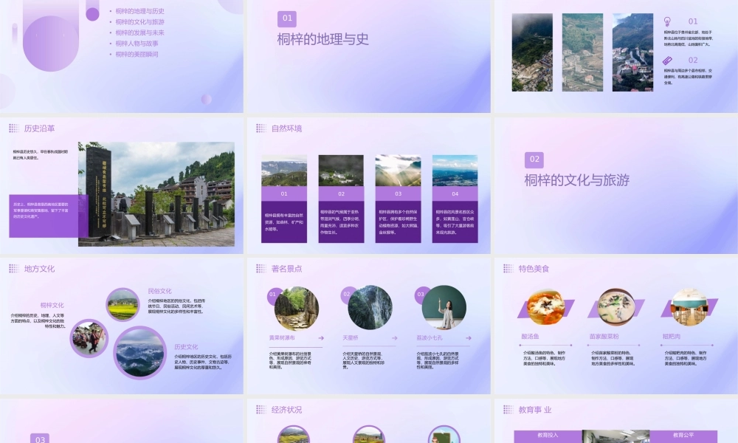
Task: Select the 苗家酸菜粉 dish photo
Action: (615, 307)
